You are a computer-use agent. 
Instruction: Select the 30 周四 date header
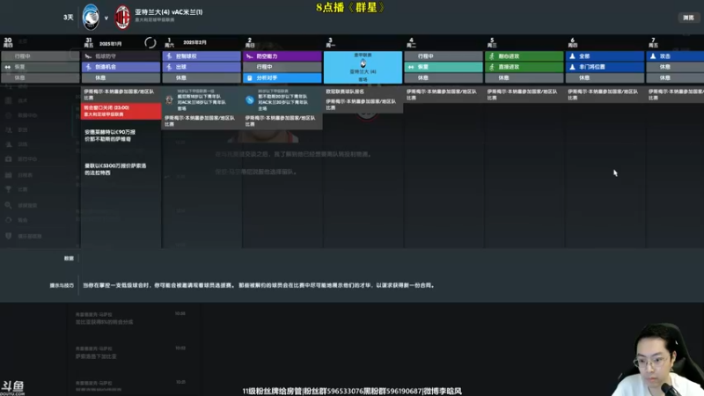8,42
